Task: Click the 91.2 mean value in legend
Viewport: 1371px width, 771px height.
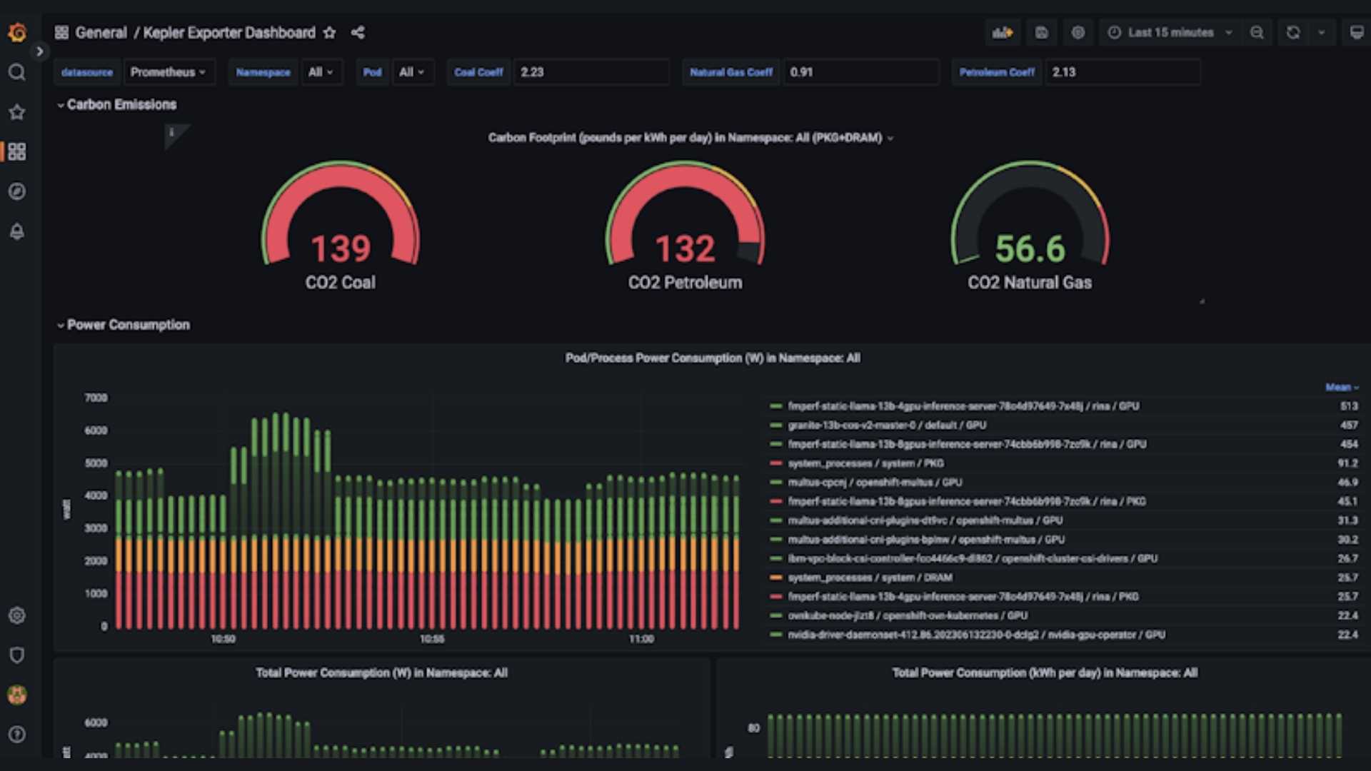Action: 1348,463
